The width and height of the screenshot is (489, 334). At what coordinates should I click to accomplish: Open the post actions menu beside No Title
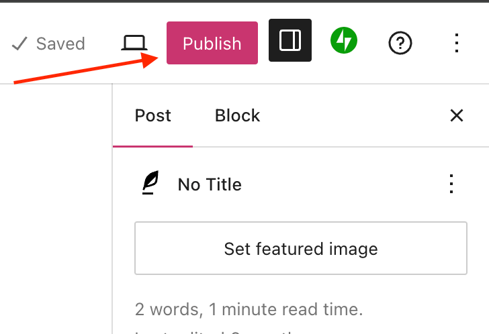click(451, 184)
